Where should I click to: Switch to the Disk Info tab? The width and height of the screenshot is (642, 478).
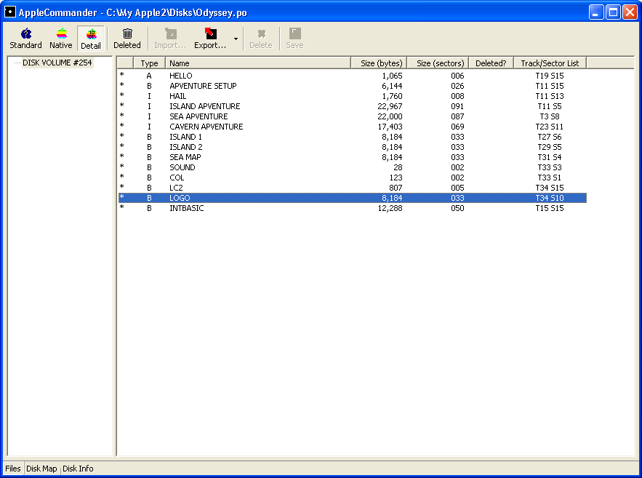pos(78,469)
